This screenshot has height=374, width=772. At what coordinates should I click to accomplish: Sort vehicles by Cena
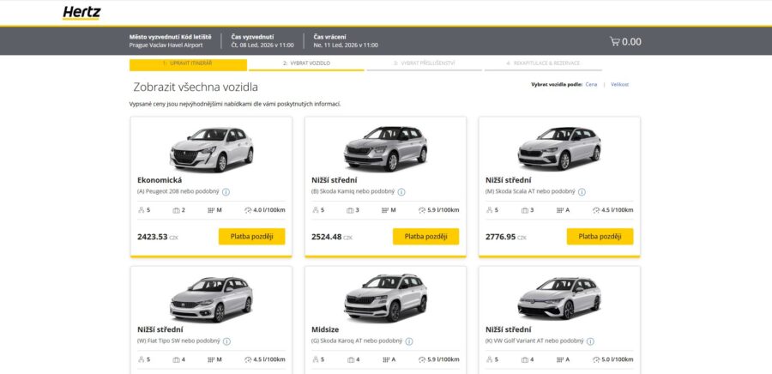pyautogui.click(x=591, y=85)
